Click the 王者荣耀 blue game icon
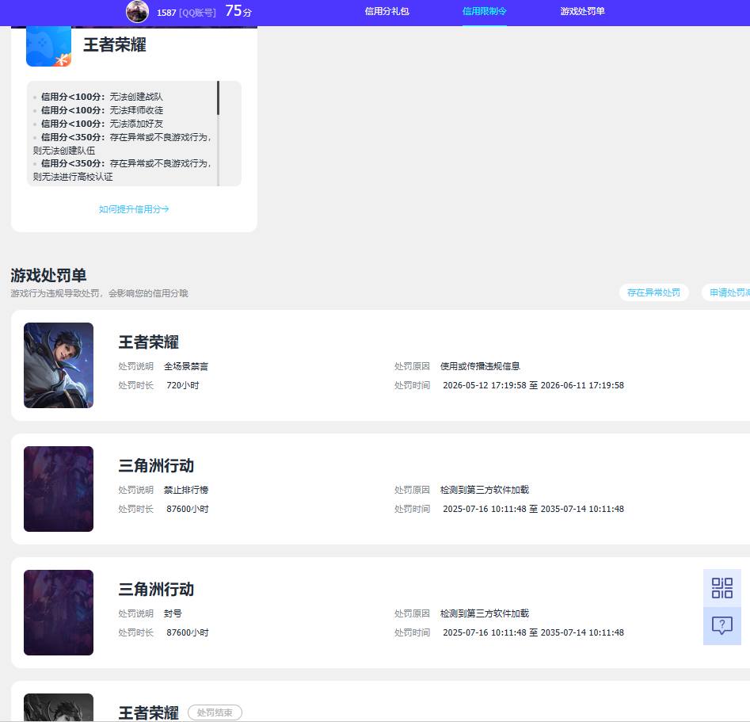The height and width of the screenshot is (722, 750). (x=48, y=46)
